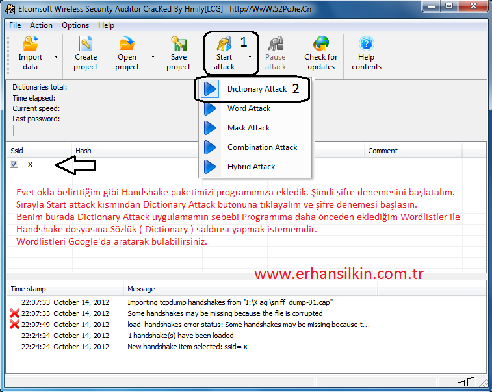Click the 'Dictionaries total:' label
The image size is (492, 392).
click(x=40, y=87)
